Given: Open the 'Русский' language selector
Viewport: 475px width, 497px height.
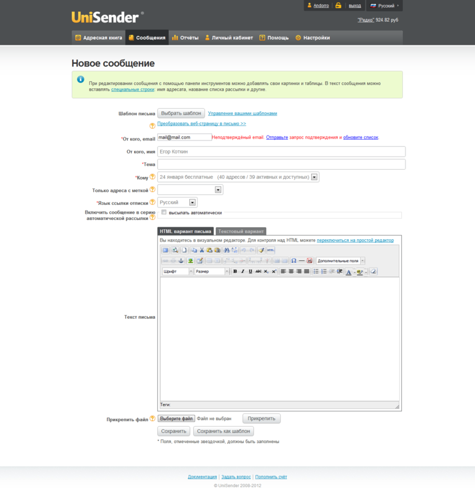Looking at the screenshot, I should [385, 6].
